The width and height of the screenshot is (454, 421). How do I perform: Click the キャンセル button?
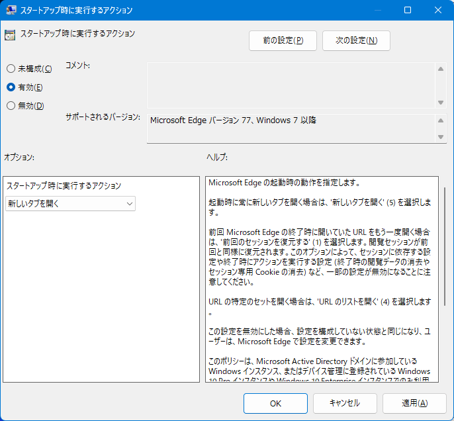345,403
